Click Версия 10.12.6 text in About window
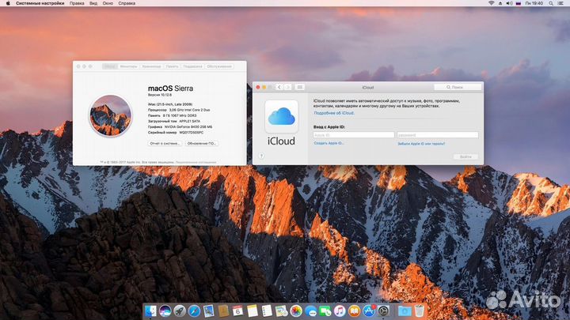570x320 pixels. click(160, 95)
